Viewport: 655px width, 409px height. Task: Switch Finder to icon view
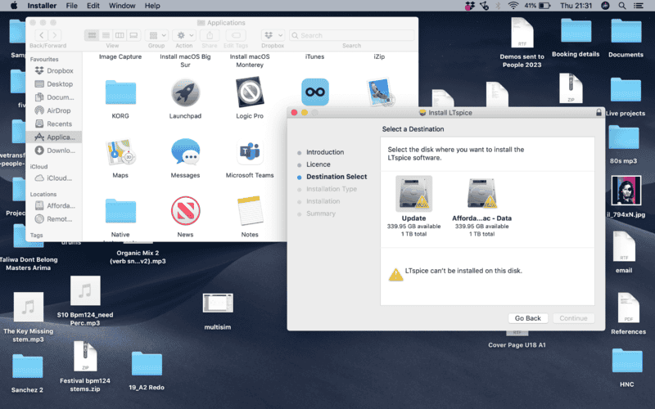point(92,35)
